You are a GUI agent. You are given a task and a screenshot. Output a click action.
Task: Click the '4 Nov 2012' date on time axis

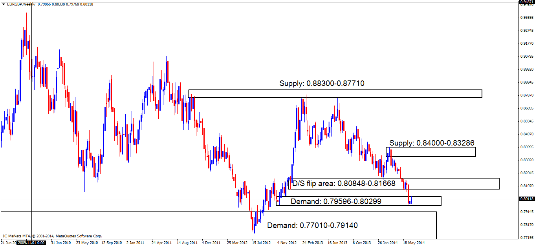pyautogui.click(x=288, y=242)
